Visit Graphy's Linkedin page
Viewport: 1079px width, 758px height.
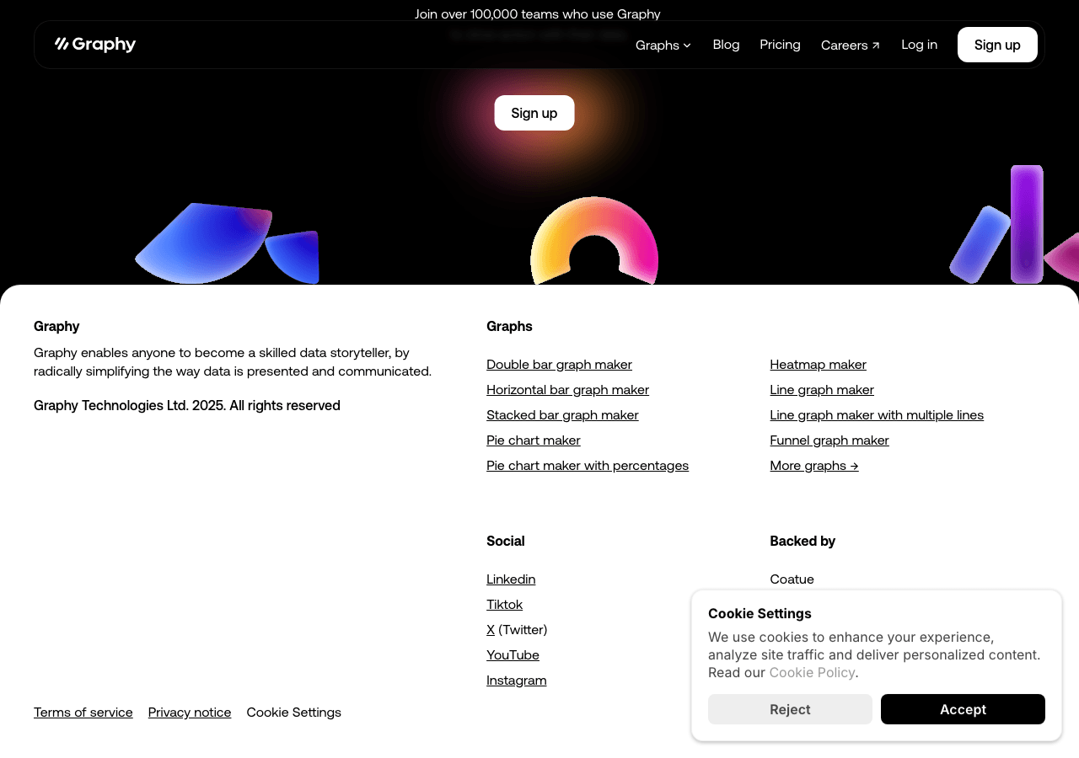tap(511, 579)
